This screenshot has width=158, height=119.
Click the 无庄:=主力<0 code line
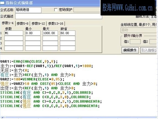tap(15, 70)
